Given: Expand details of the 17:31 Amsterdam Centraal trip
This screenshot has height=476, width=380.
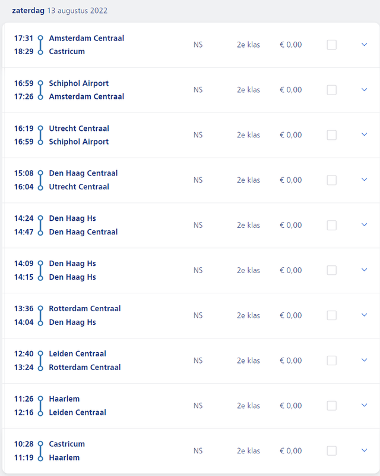Looking at the screenshot, I should tap(364, 45).
